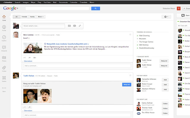Open Hangouts from the left sidebar
Screen dimensions: 190x118
click(4, 48)
